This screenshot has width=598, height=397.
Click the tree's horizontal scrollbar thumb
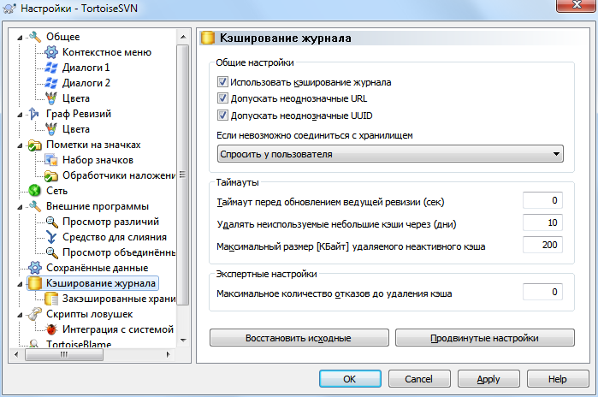pyautogui.click(x=63, y=355)
